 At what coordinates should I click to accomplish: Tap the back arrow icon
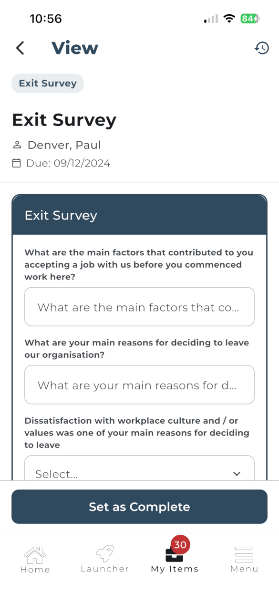click(x=20, y=48)
